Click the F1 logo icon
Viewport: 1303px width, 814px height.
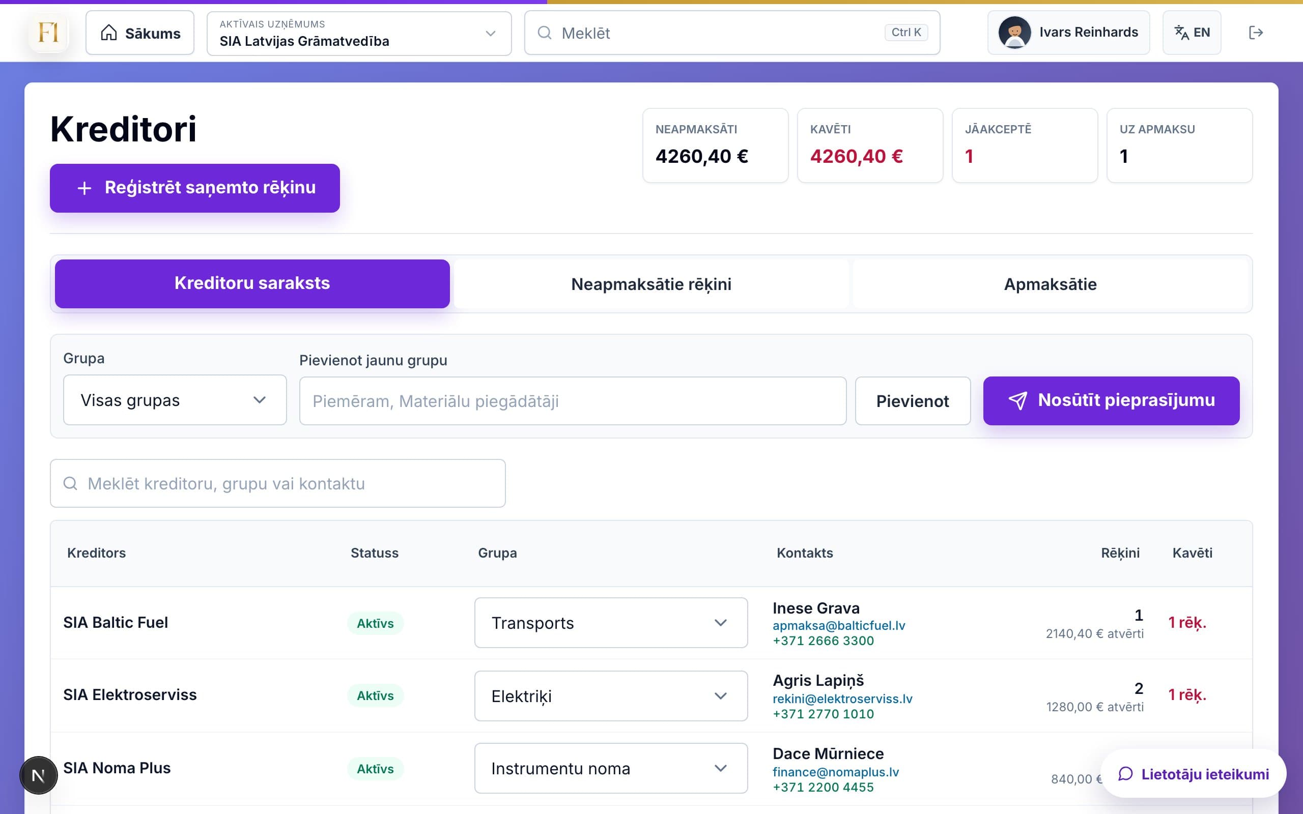pos(48,33)
